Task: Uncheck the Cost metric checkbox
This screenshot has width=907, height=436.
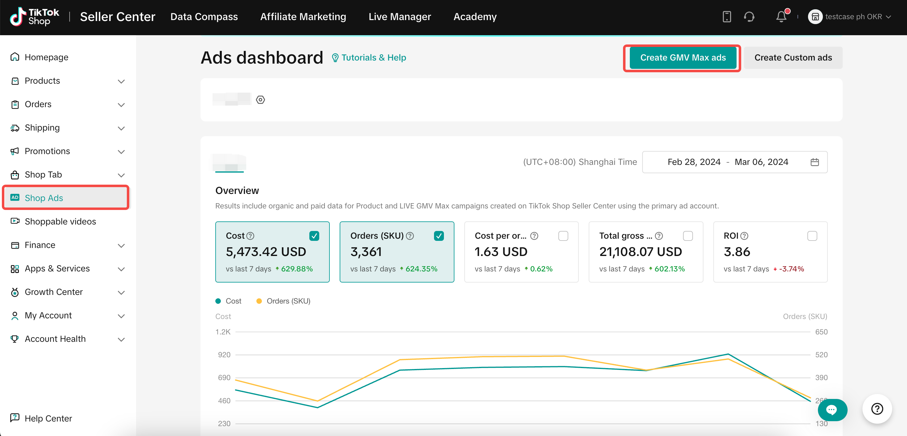Action: pos(314,236)
